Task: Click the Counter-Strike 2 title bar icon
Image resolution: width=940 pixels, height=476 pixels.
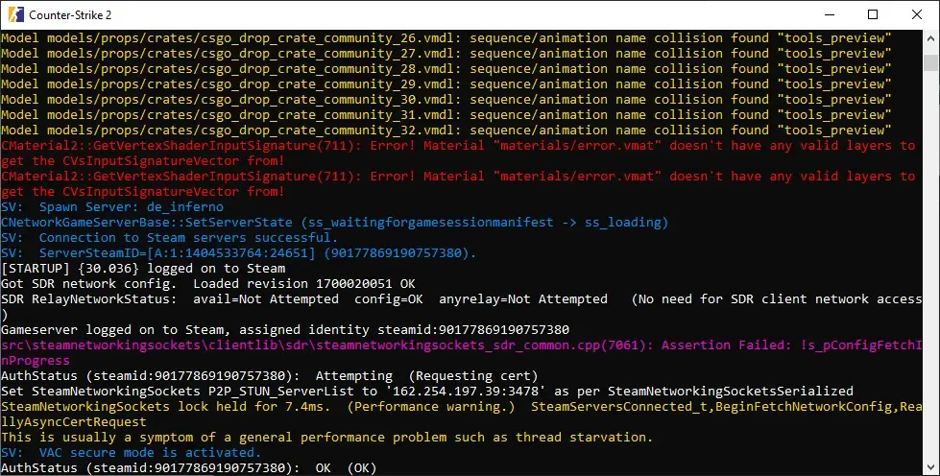Action: tap(16, 14)
